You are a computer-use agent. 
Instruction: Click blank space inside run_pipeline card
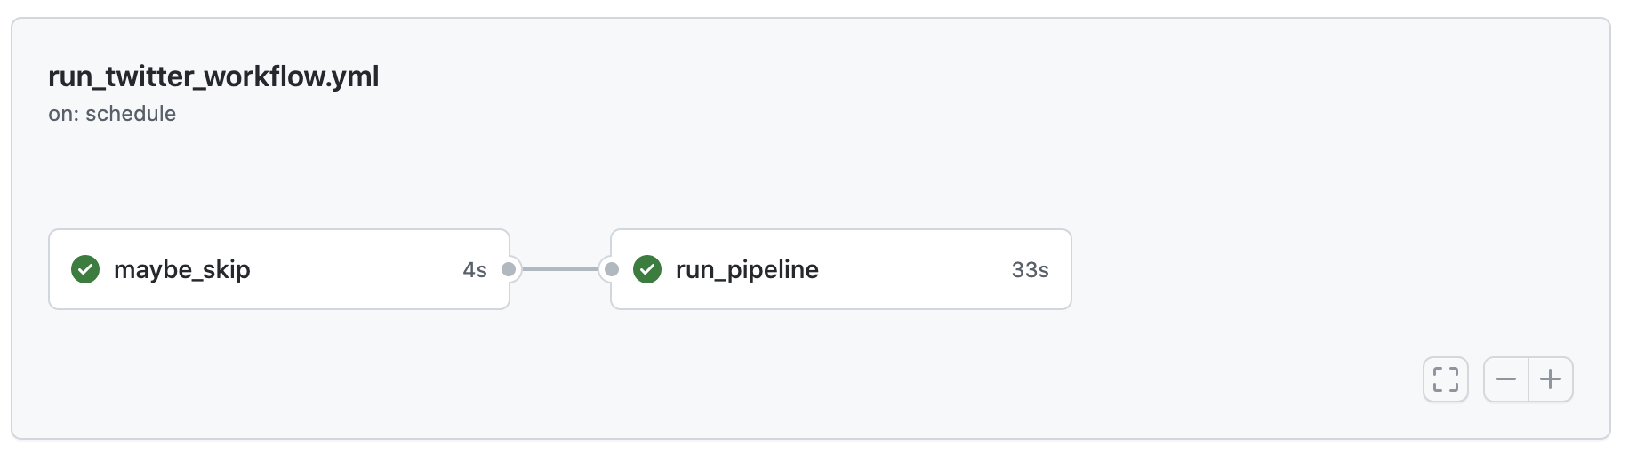916,269
